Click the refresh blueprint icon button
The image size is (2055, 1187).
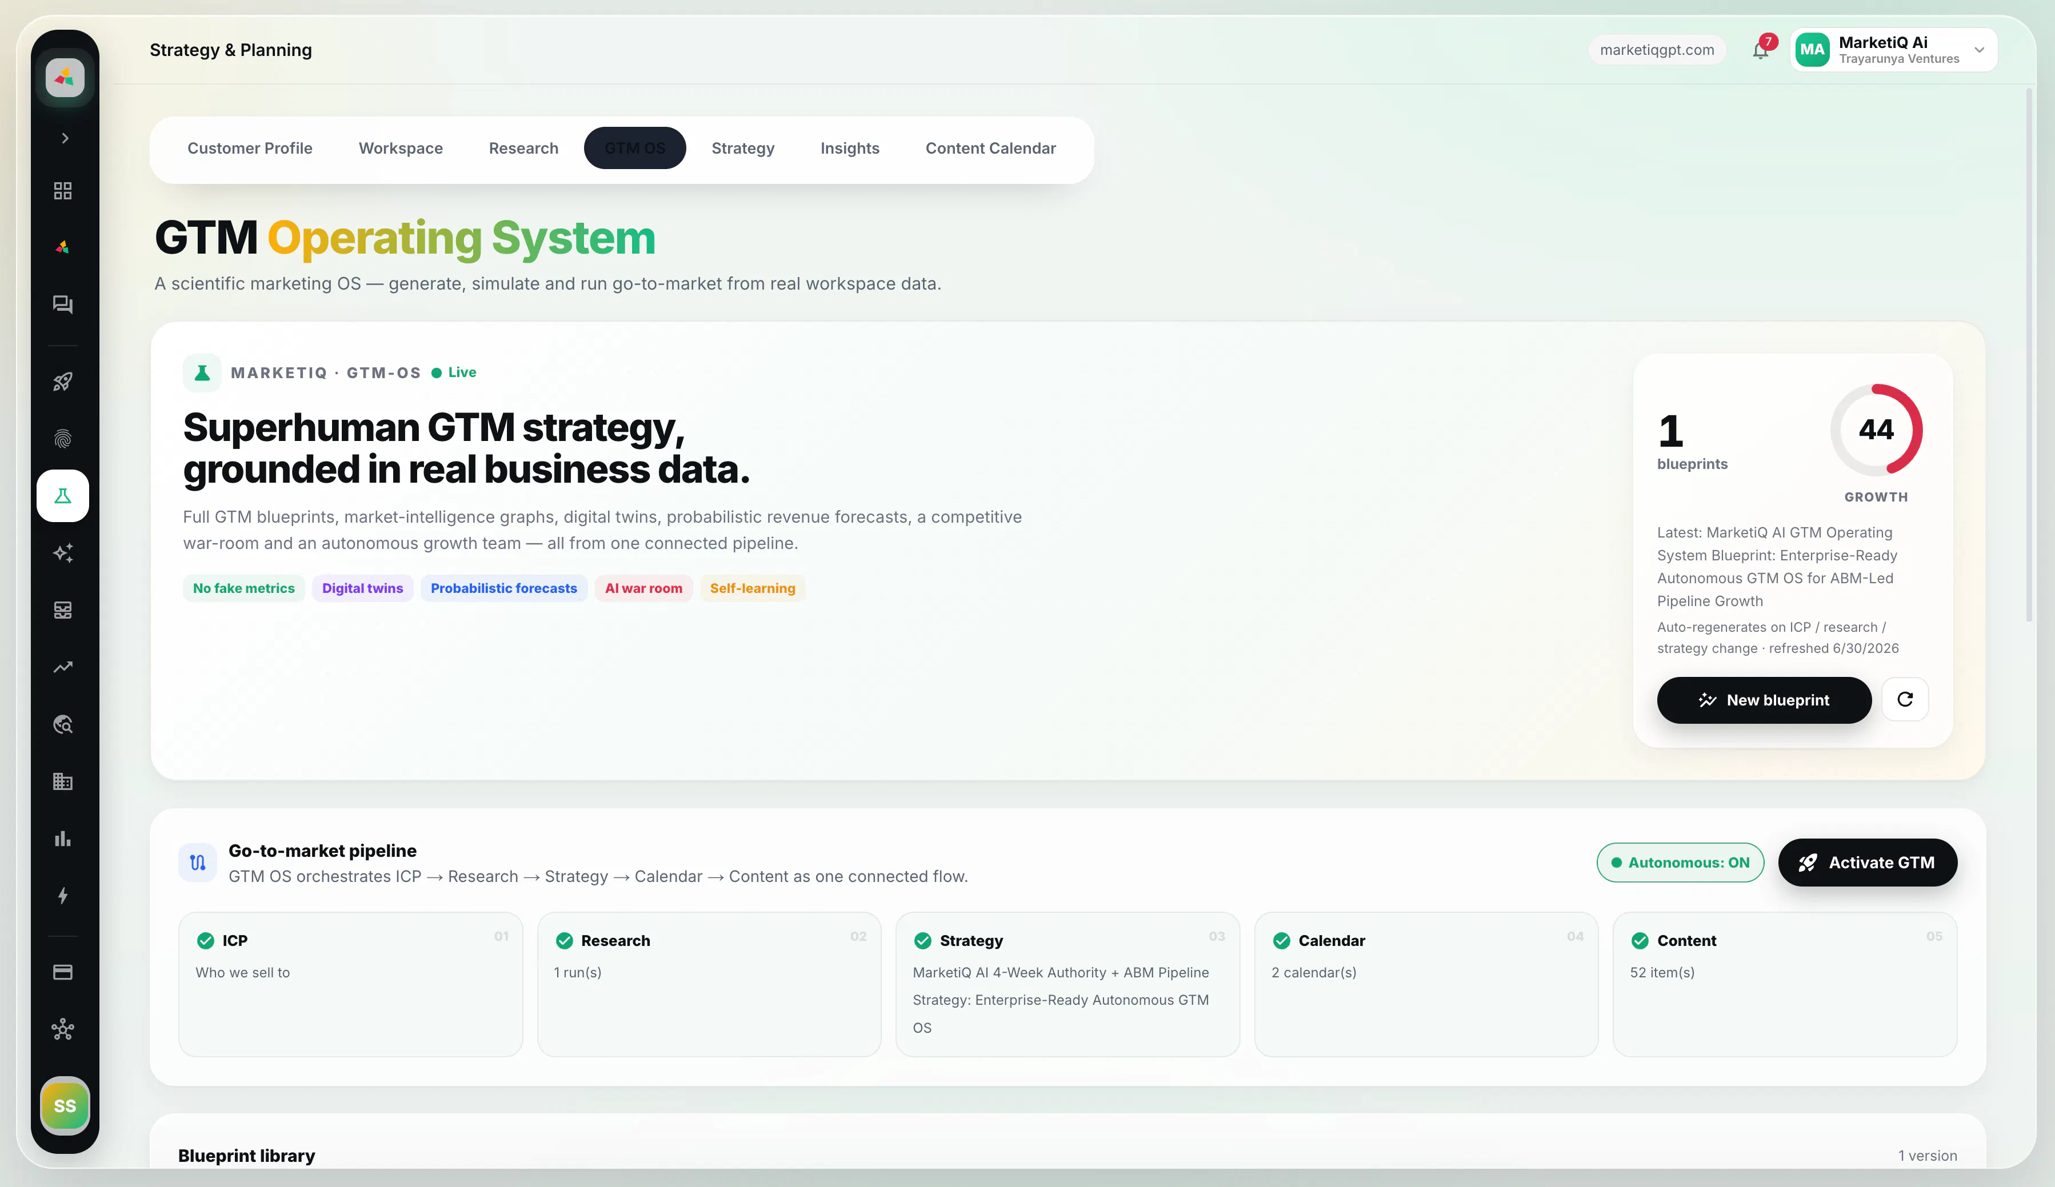pyautogui.click(x=1905, y=700)
